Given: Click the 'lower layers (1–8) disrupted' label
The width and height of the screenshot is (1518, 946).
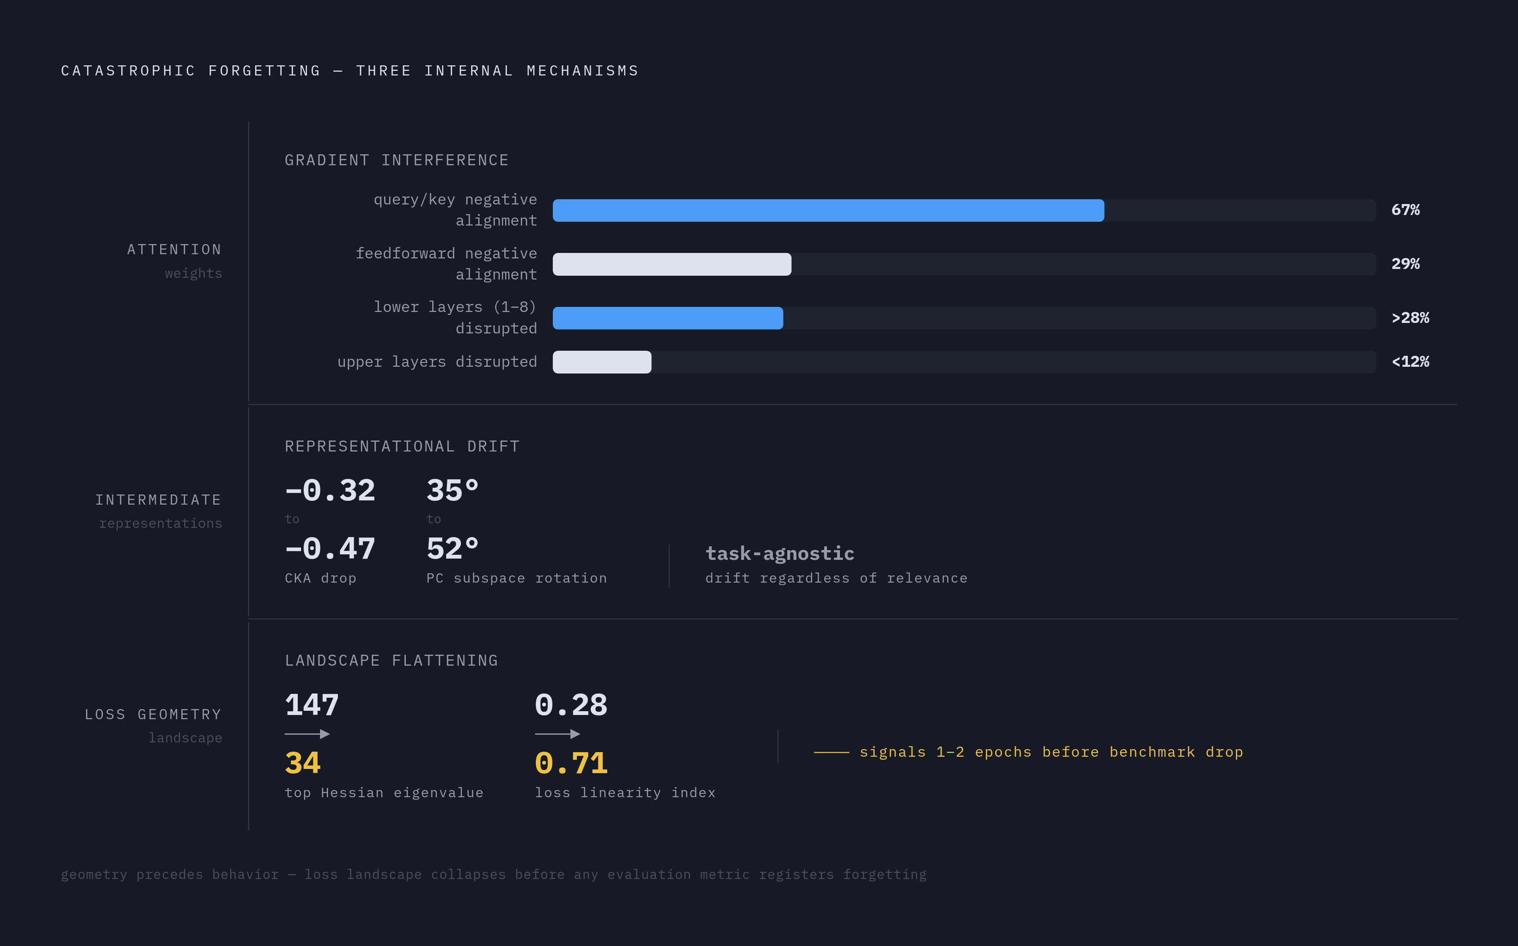Looking at the screenshot, I should coord(455,318).
